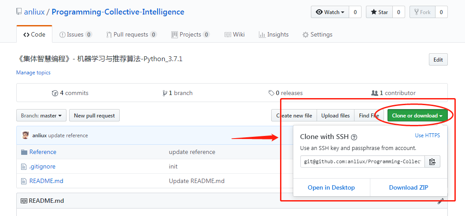Screen dimensions: 465x216
Task: Open the Wiki tab
Action: (235, 34)
